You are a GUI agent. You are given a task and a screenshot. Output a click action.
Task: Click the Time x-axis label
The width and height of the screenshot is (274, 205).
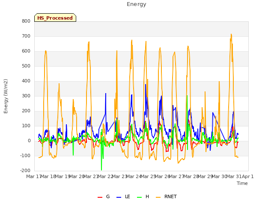point(242,183)
